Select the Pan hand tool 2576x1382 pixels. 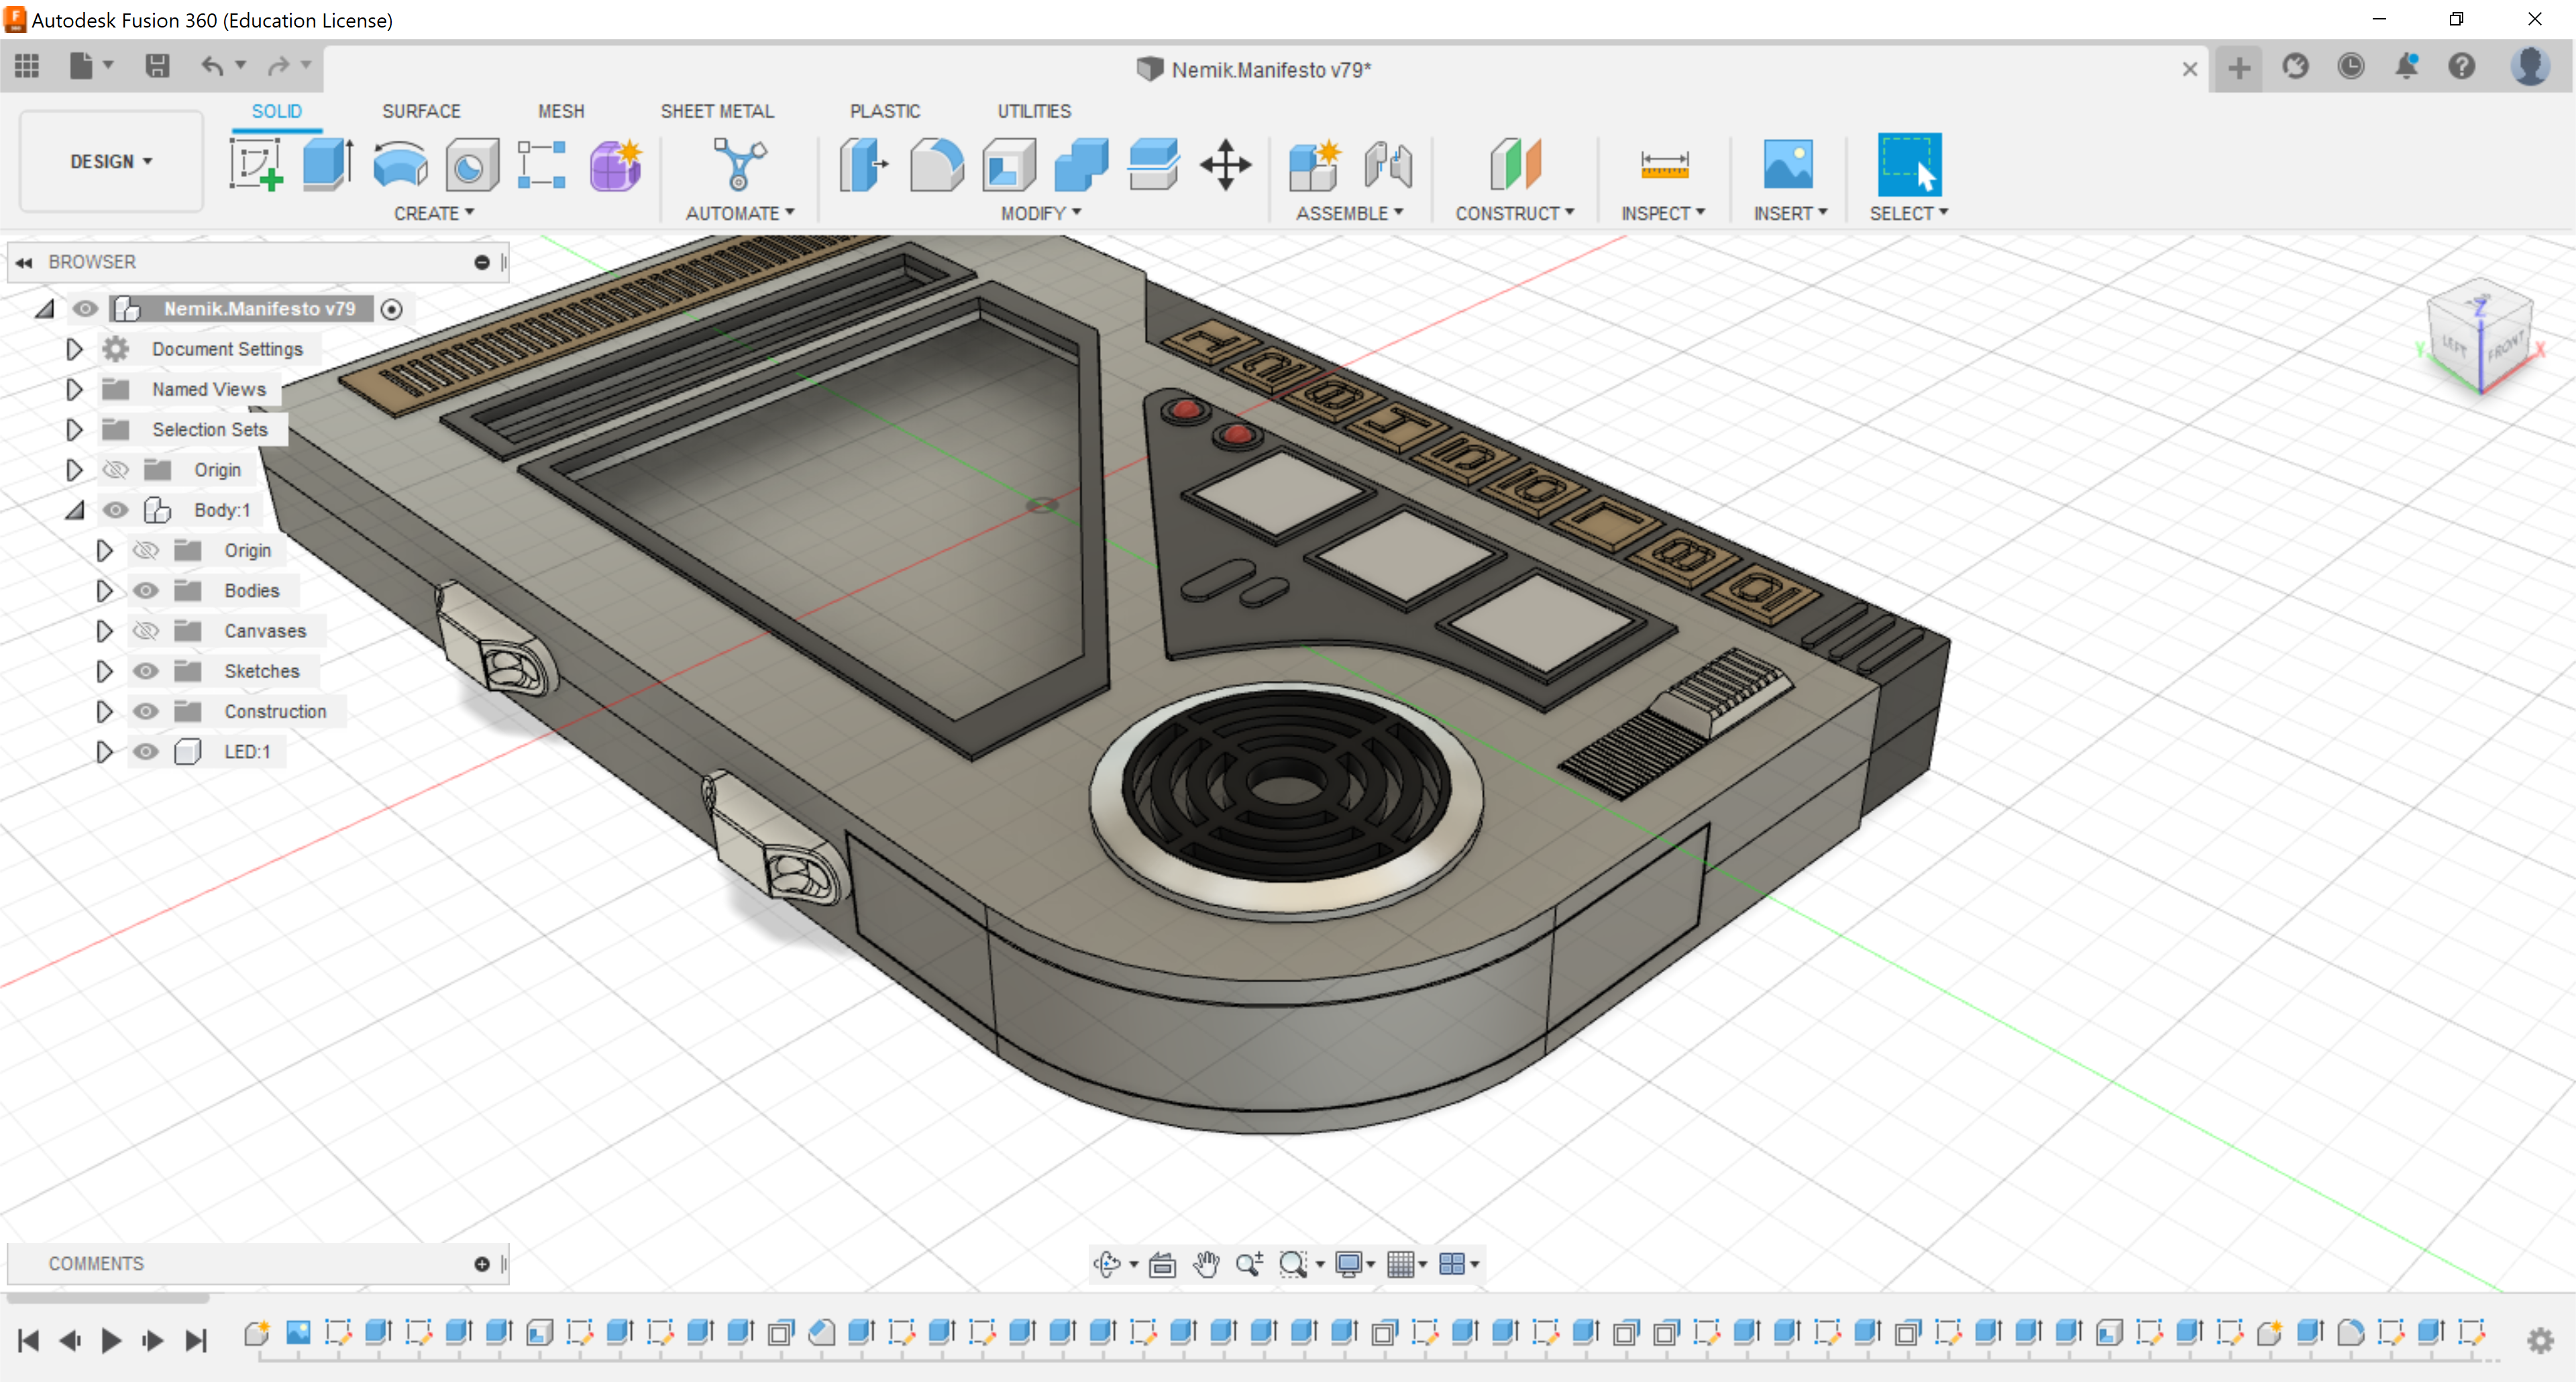click(1206, 1264)
